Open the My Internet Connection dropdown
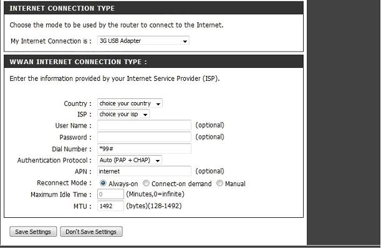This screenshot has height=249, width=381. pos(143,40)
